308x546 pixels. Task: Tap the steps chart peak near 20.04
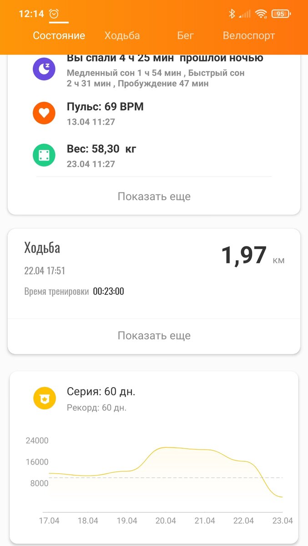point(168,448)
